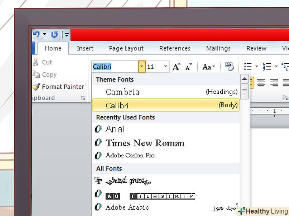Select Cambria headings theme font
This screenshot has height=216, width=289.
pyautogui.click(x=166, y=92)
